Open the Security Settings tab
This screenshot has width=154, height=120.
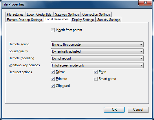point(109,20)
